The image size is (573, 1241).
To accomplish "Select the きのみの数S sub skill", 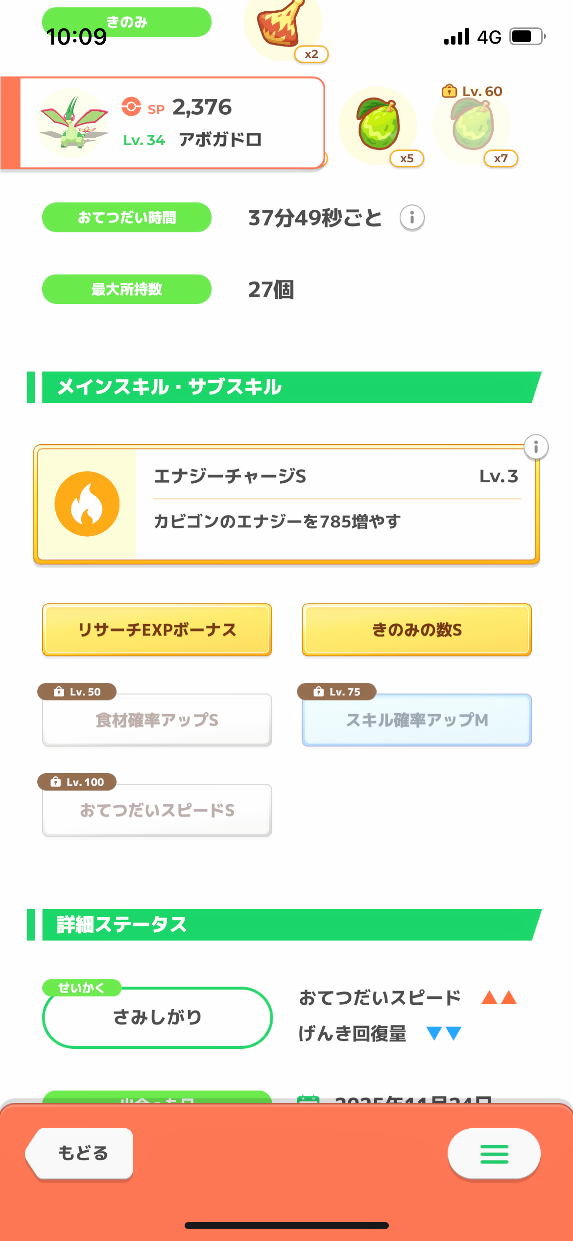I will point(417,630).
